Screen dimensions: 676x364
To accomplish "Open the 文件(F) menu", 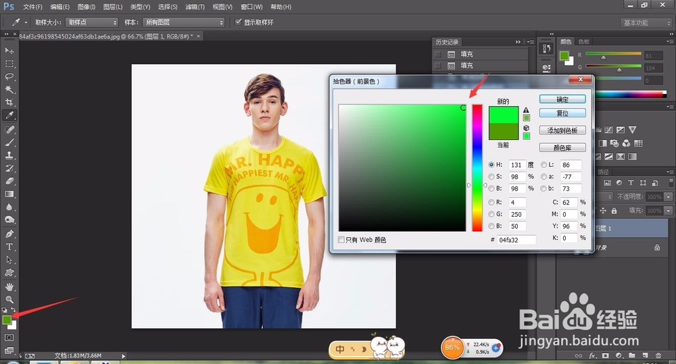I will (x=32, y=7).
